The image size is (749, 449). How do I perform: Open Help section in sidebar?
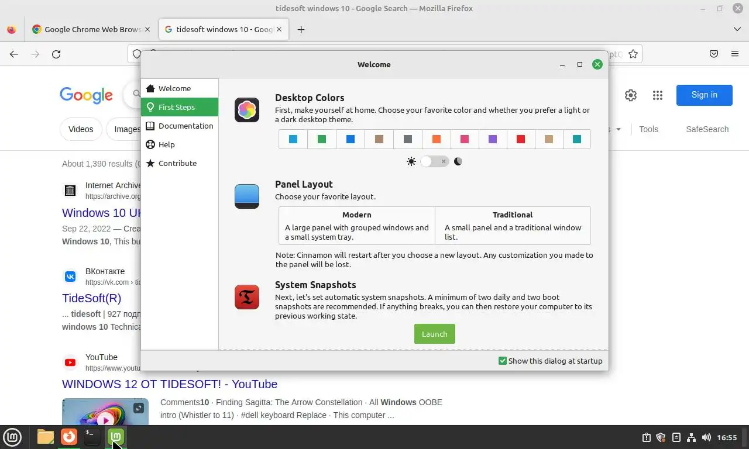click(x=180, y=144)
